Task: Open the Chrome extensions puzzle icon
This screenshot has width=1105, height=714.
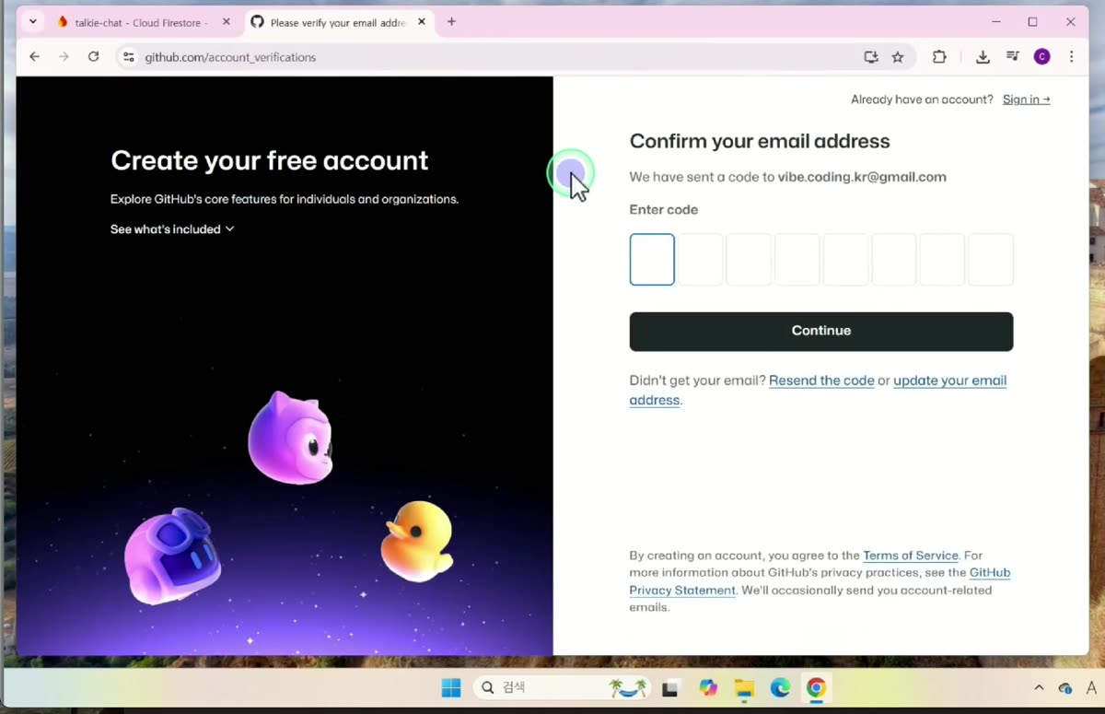Action: pyautogui.click(x=939, y=57)
